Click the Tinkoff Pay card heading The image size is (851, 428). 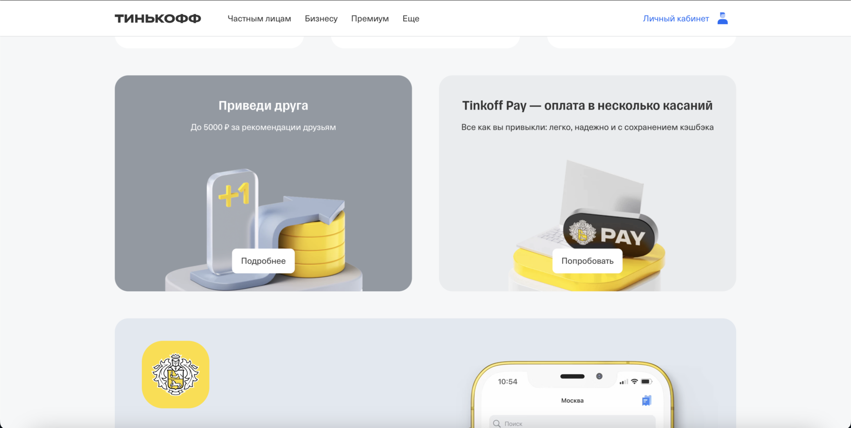(x=588, y=105)
